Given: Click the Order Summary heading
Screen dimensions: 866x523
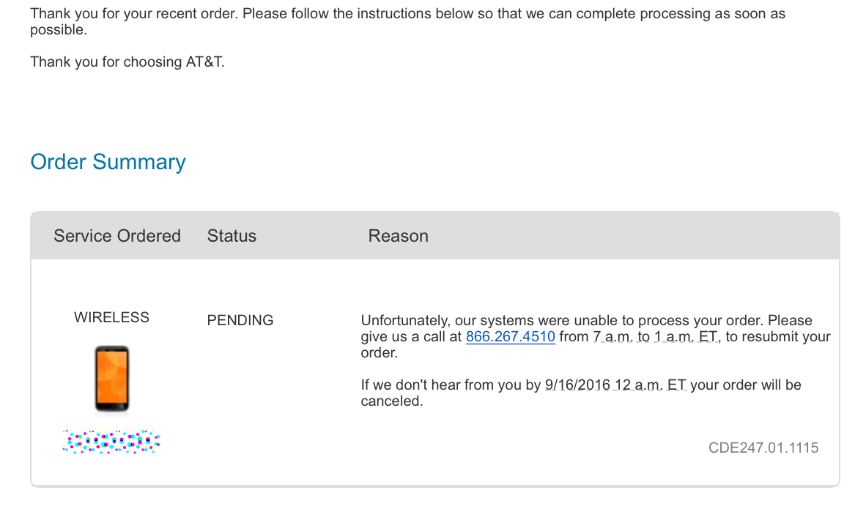Looking at the screenshot, I should click(x=108, y=162).
